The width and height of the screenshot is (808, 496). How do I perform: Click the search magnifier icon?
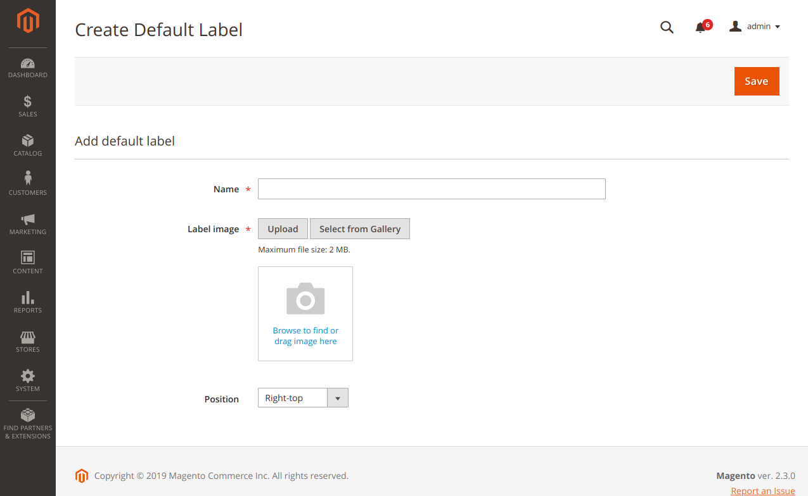pyautogui.click(x=667, y=27)
